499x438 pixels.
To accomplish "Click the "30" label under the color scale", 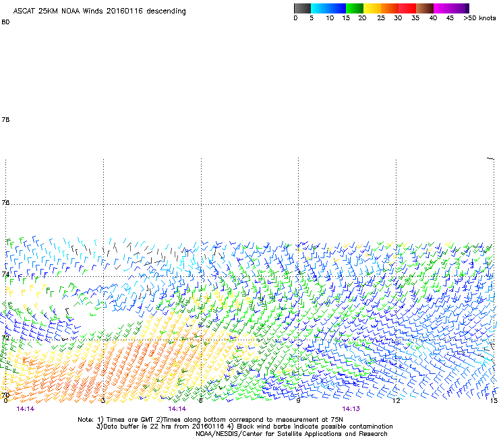I will point(398,18).
